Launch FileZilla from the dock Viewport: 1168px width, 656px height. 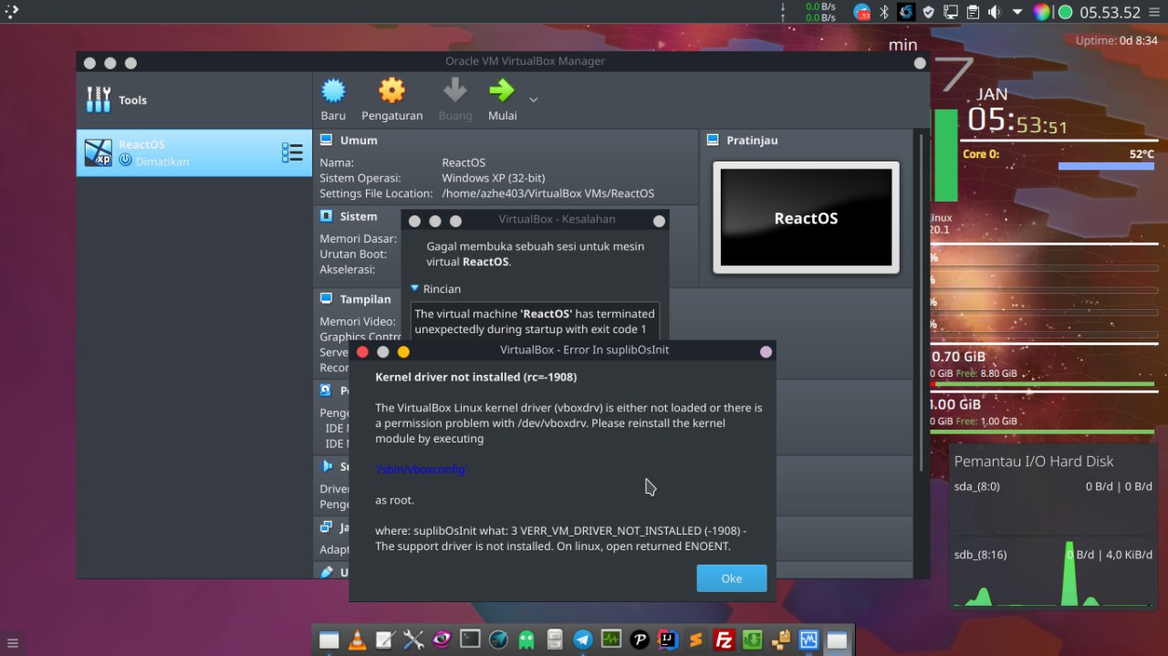coord(725,640)
